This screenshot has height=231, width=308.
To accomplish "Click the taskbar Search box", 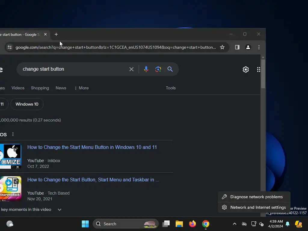I will tap(125, 224).
